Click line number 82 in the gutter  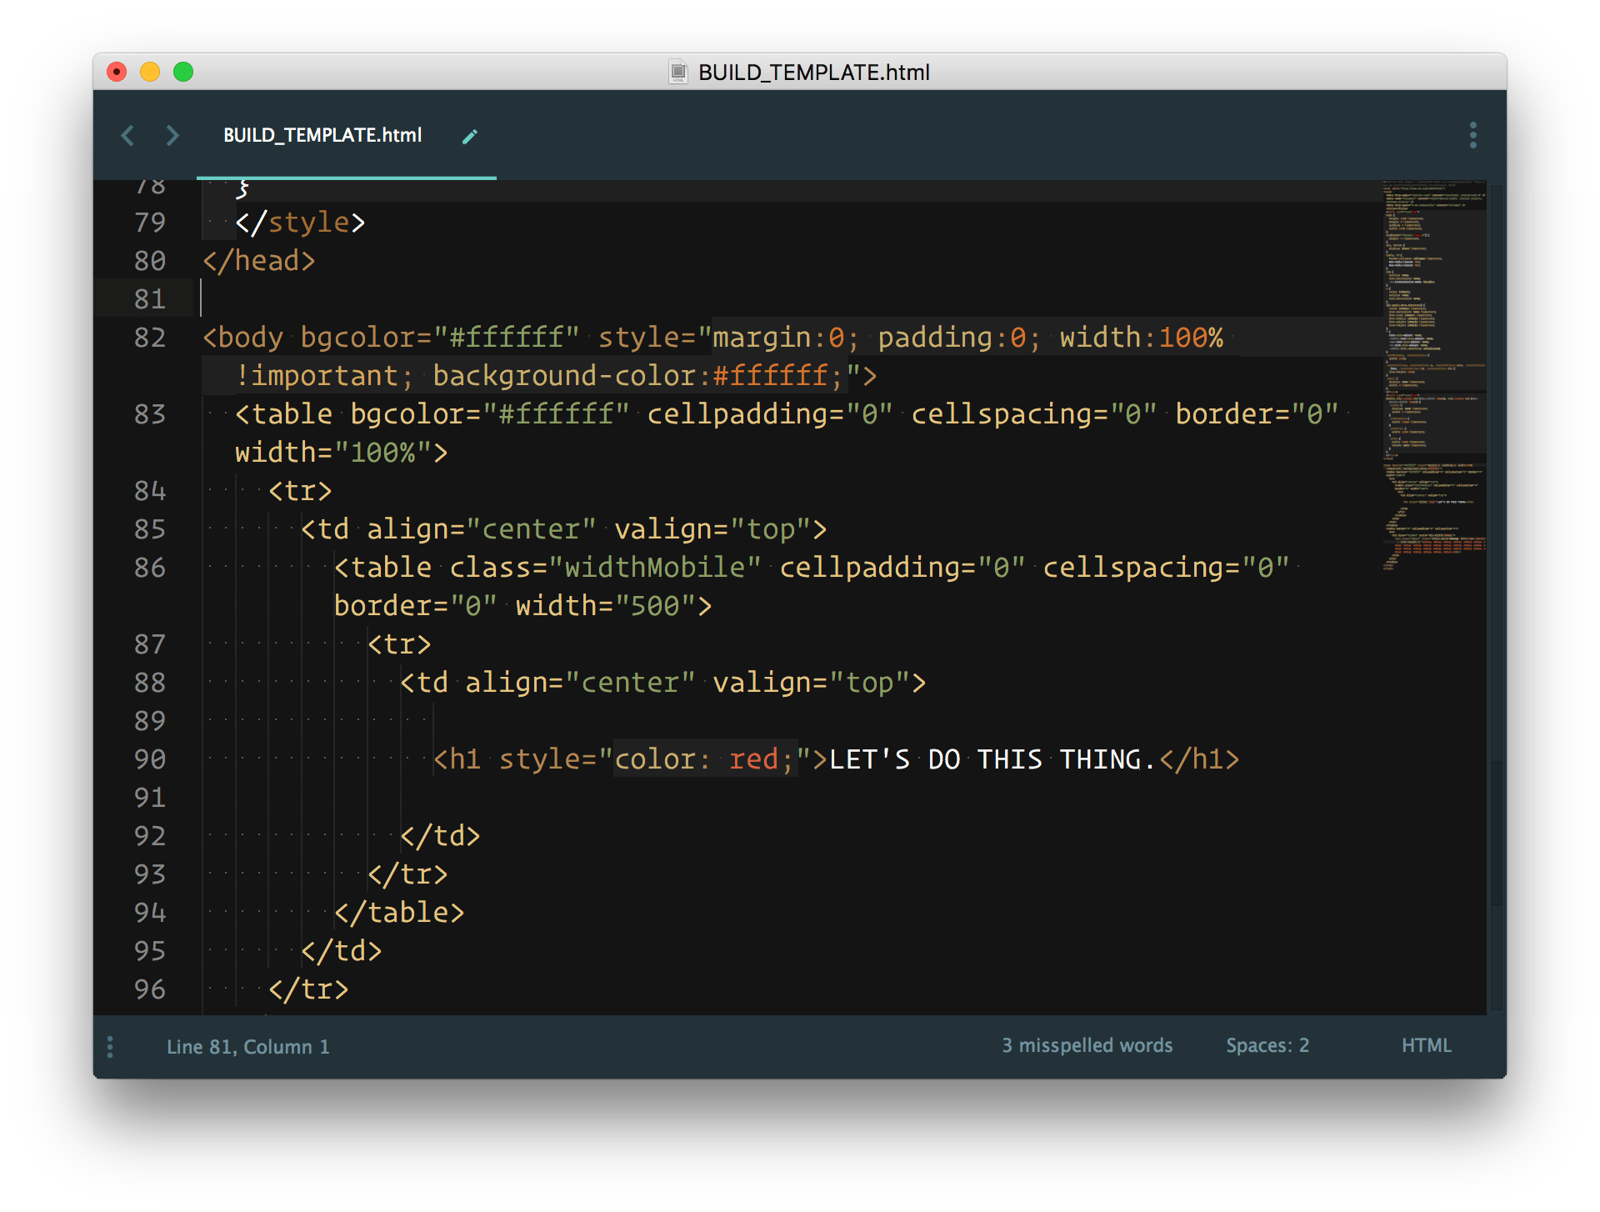(150, 338)
